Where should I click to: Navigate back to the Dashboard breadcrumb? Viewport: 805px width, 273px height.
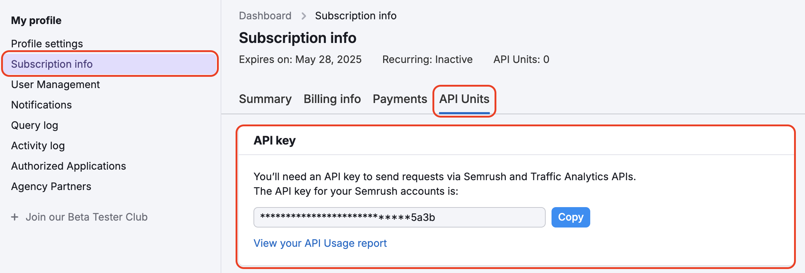click(265, 16)
